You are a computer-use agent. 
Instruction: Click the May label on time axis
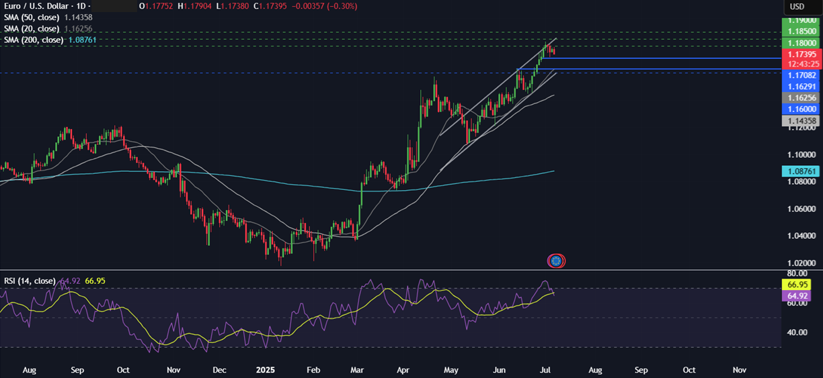point(451,369)
